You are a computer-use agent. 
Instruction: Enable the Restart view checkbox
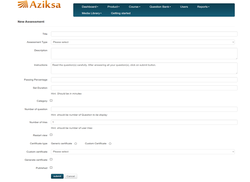(x=51, y=135)
